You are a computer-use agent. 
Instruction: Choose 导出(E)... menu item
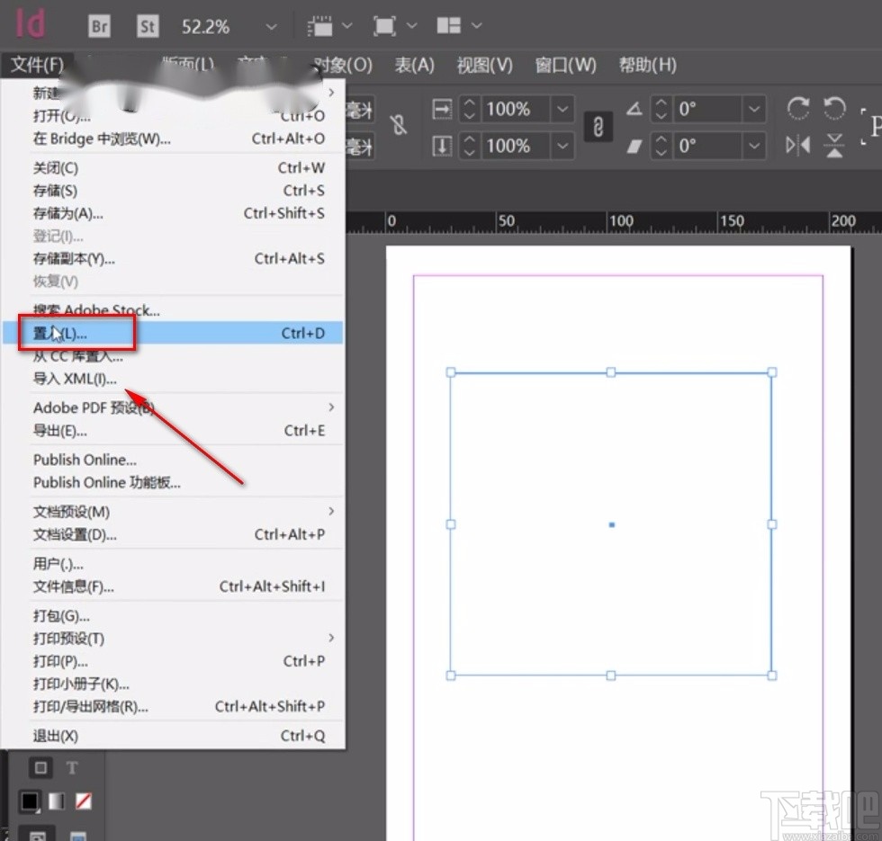(173, 431)
